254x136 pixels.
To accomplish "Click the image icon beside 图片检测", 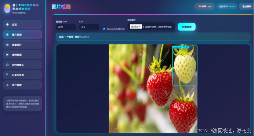I will (x=7, y=34).
